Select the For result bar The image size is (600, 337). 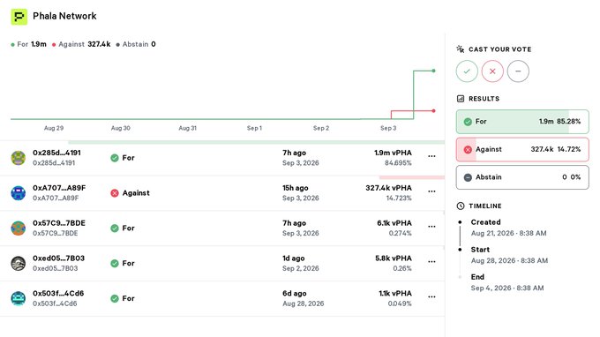tap(522, 122)
